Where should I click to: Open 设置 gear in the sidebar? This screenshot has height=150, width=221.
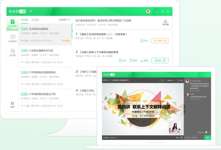click(x=12, y=105)
